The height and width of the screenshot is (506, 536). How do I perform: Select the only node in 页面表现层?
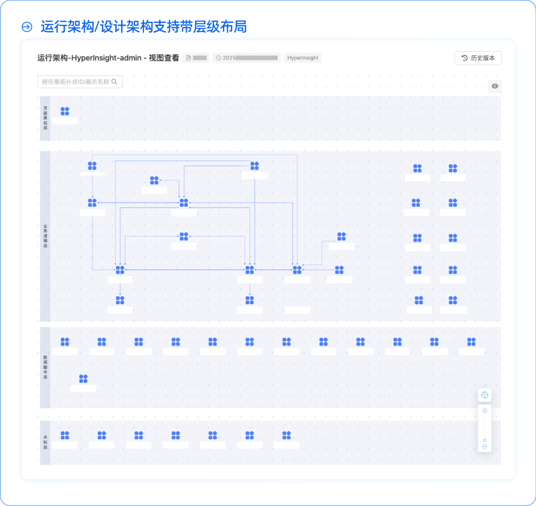65,112
